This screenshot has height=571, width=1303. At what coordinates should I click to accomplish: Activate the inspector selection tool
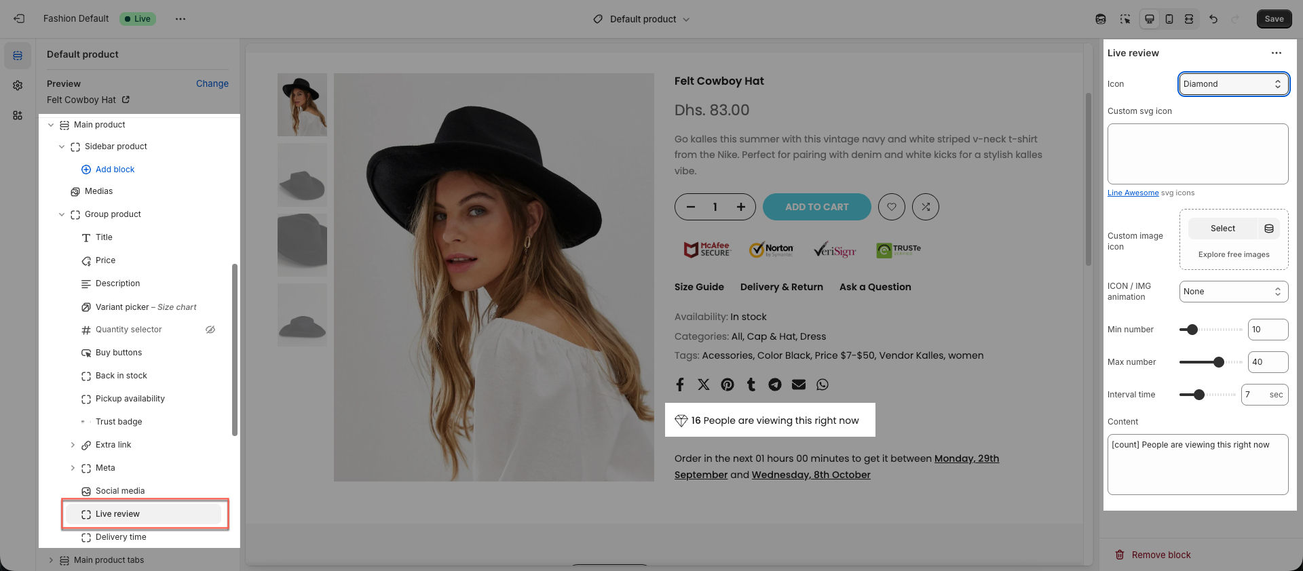coord(1125,19)
